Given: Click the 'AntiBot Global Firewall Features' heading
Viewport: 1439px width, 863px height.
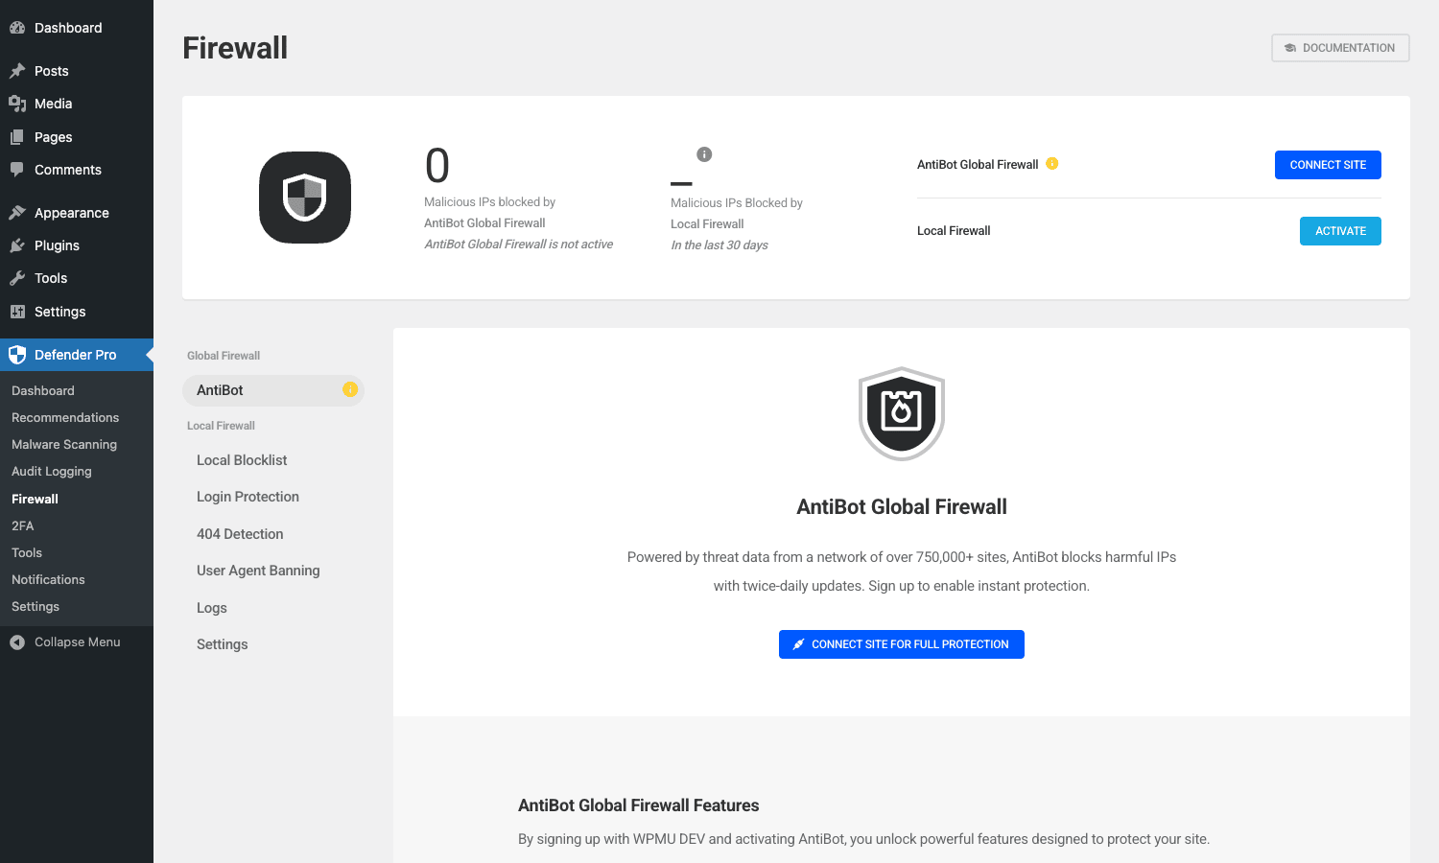Looking at the screenshot, I should pyautogui.click(x=639, y=805).
